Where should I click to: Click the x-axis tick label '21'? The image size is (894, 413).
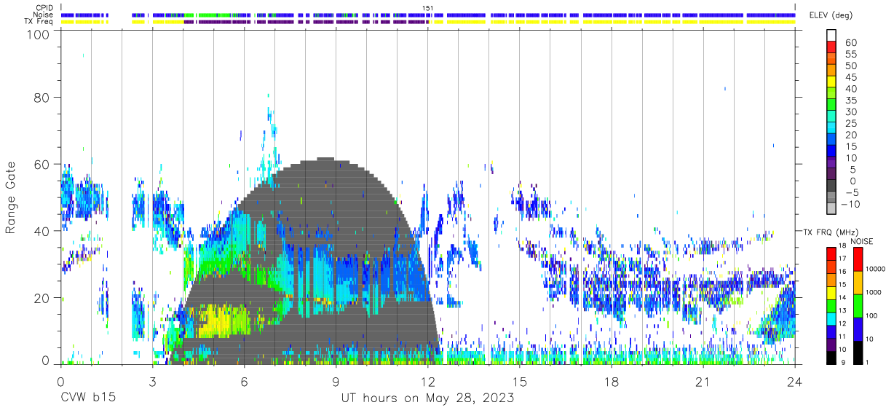(703, 382)
